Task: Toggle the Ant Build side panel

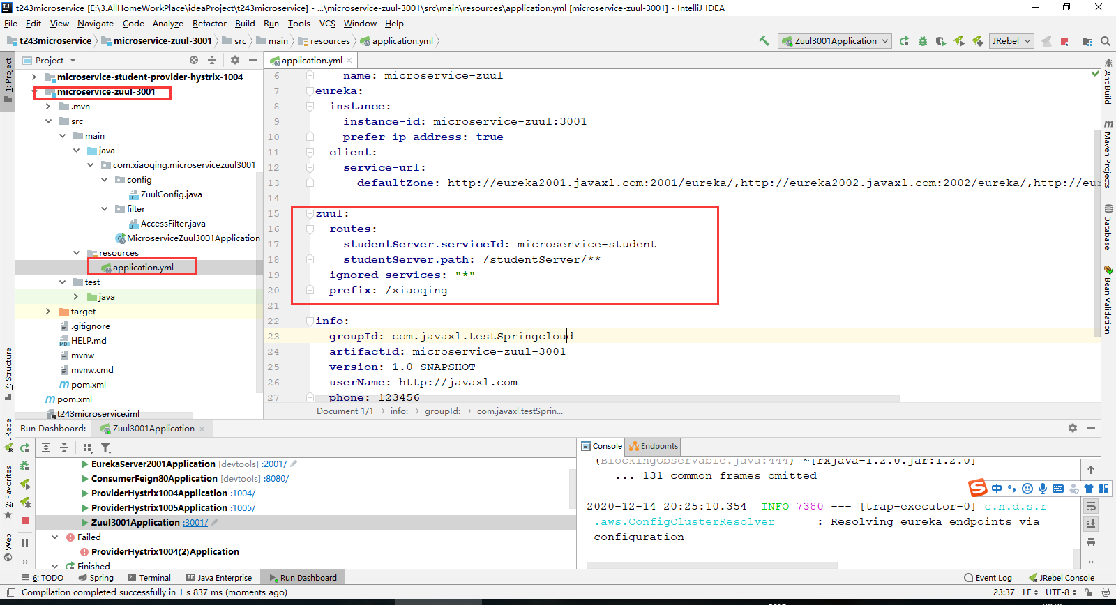Action: click(x=1108, y=82)
